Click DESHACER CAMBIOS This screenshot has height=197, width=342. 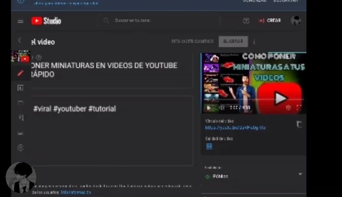click(192, 41)
